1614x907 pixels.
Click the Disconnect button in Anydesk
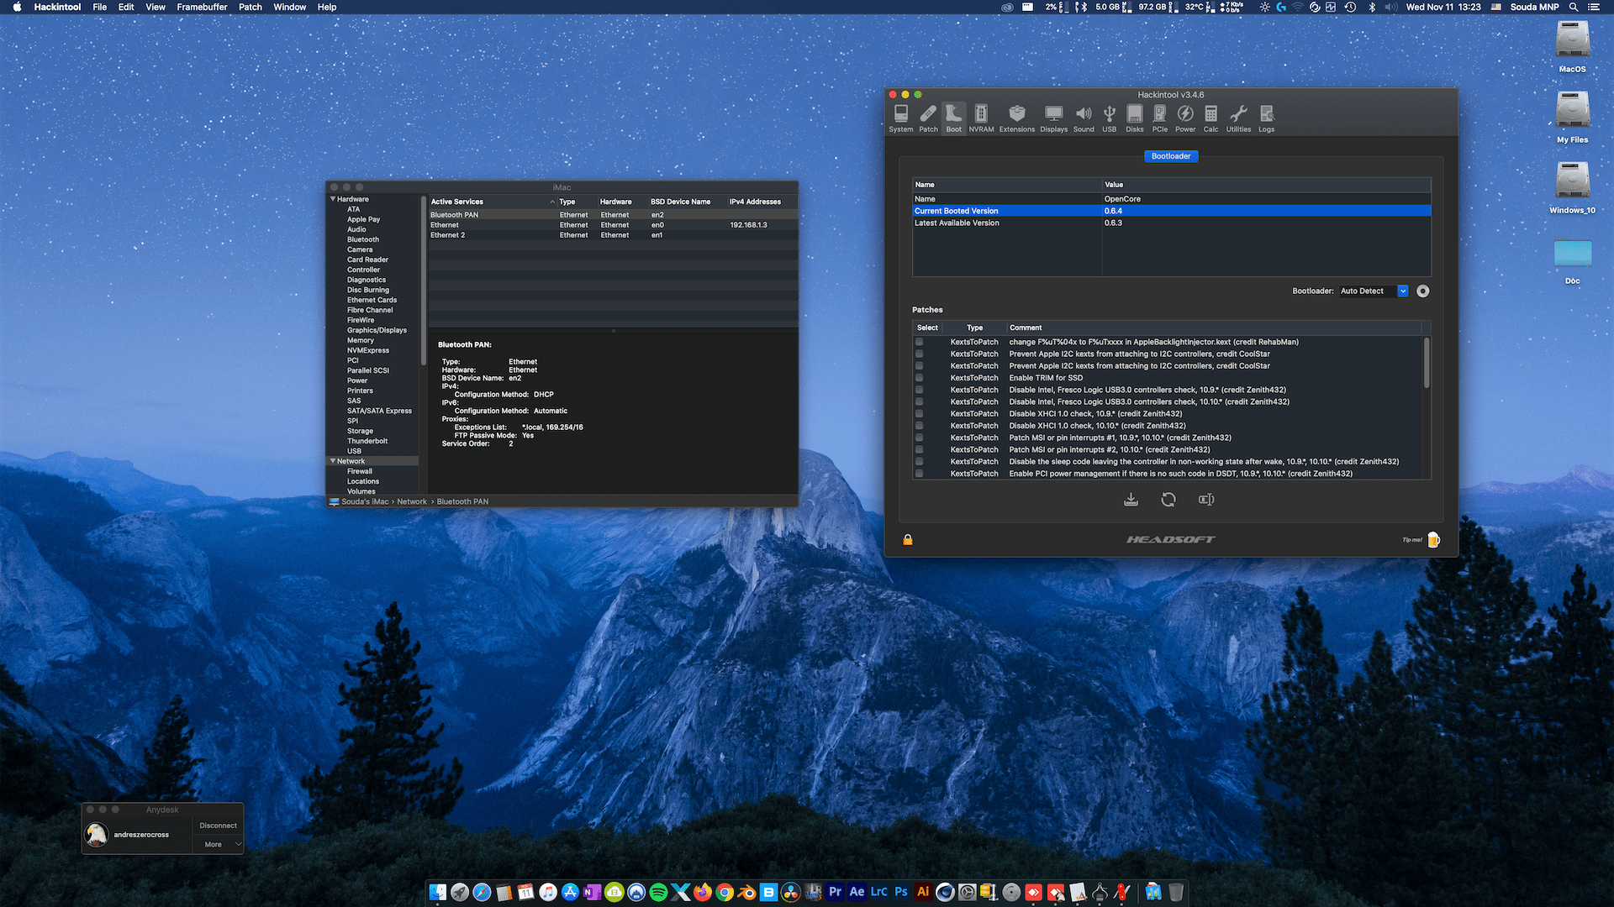click(x=218, y=826)
